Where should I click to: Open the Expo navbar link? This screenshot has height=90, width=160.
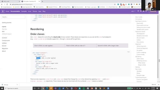40,11
